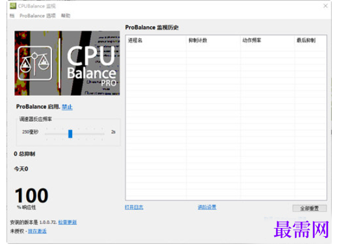Click the '0 总抑制' counter text
Viewport: 340px width, 248px height.
pos(24,154)
